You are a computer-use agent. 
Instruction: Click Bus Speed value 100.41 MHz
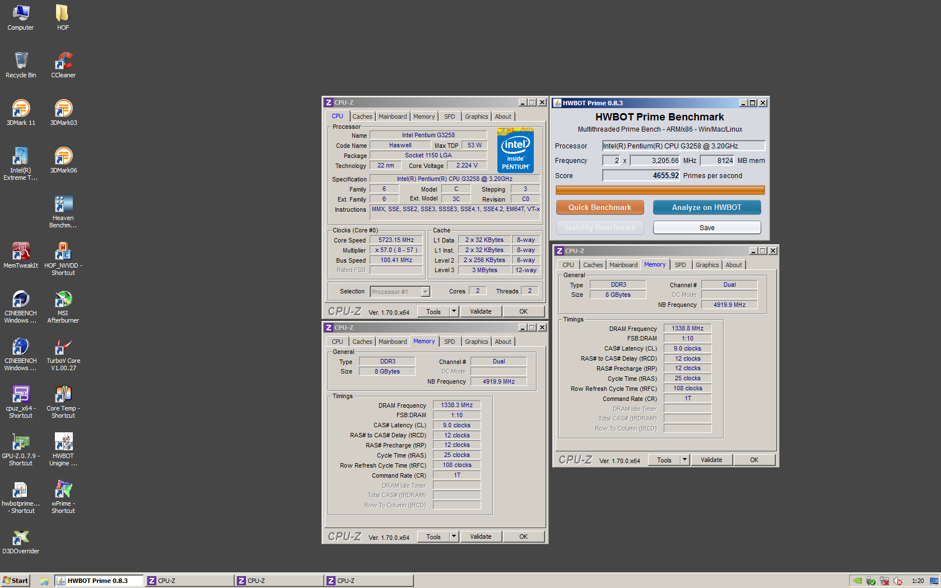tap(396, 260)
